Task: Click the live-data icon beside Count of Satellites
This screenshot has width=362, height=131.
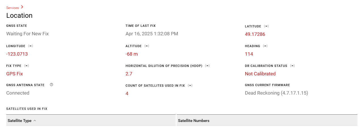Action: click(x=190, y=86)
